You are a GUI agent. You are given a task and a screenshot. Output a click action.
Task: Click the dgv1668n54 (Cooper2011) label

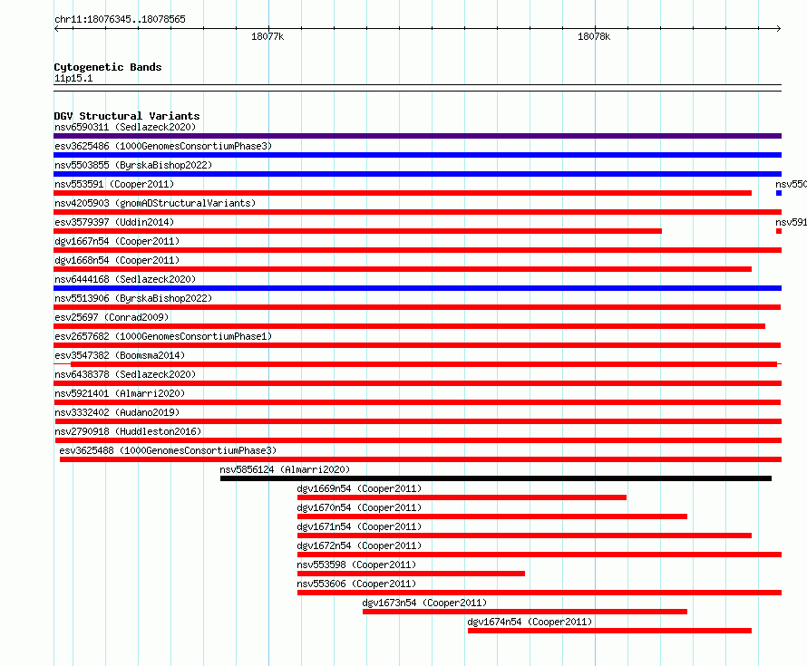click(x=117, y=260)
